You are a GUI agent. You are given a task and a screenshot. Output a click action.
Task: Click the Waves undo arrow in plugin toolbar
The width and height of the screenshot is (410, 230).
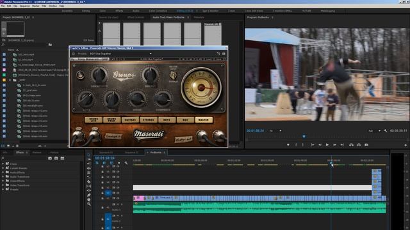183,59
